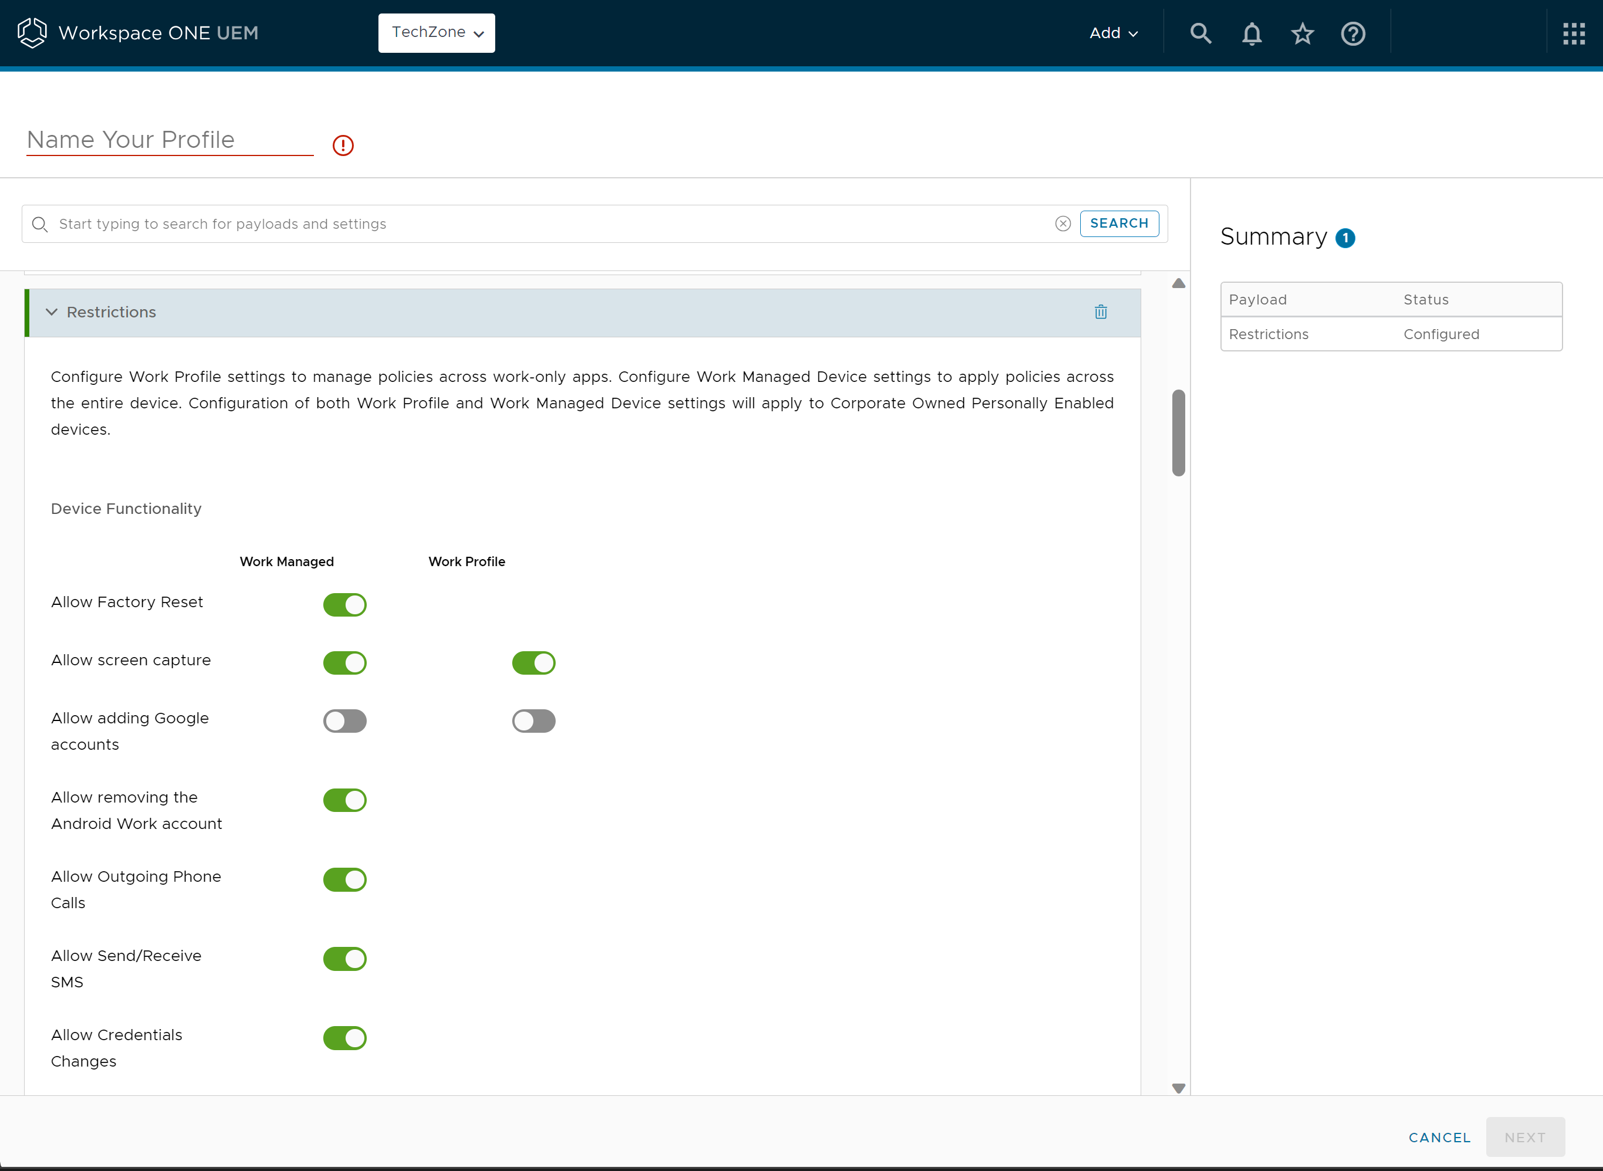The height and width of the screenshot is (1171, 1603).
Task: Click the favorites star icon
Action: [1303, 33]
